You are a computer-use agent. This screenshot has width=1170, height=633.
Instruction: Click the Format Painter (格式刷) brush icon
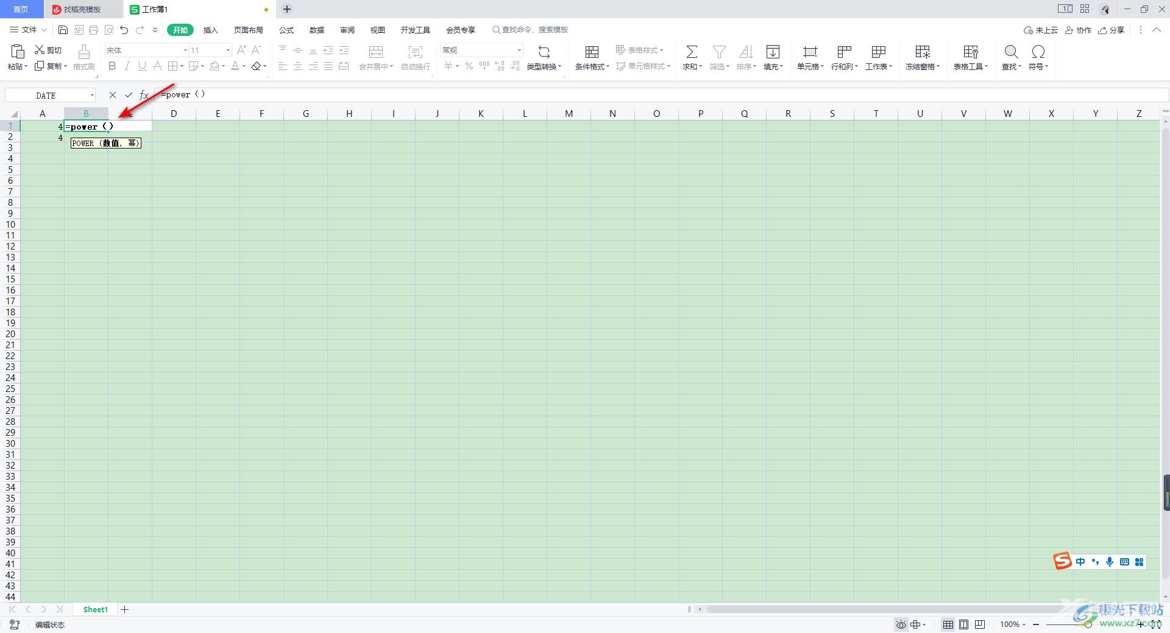(84, 52)
